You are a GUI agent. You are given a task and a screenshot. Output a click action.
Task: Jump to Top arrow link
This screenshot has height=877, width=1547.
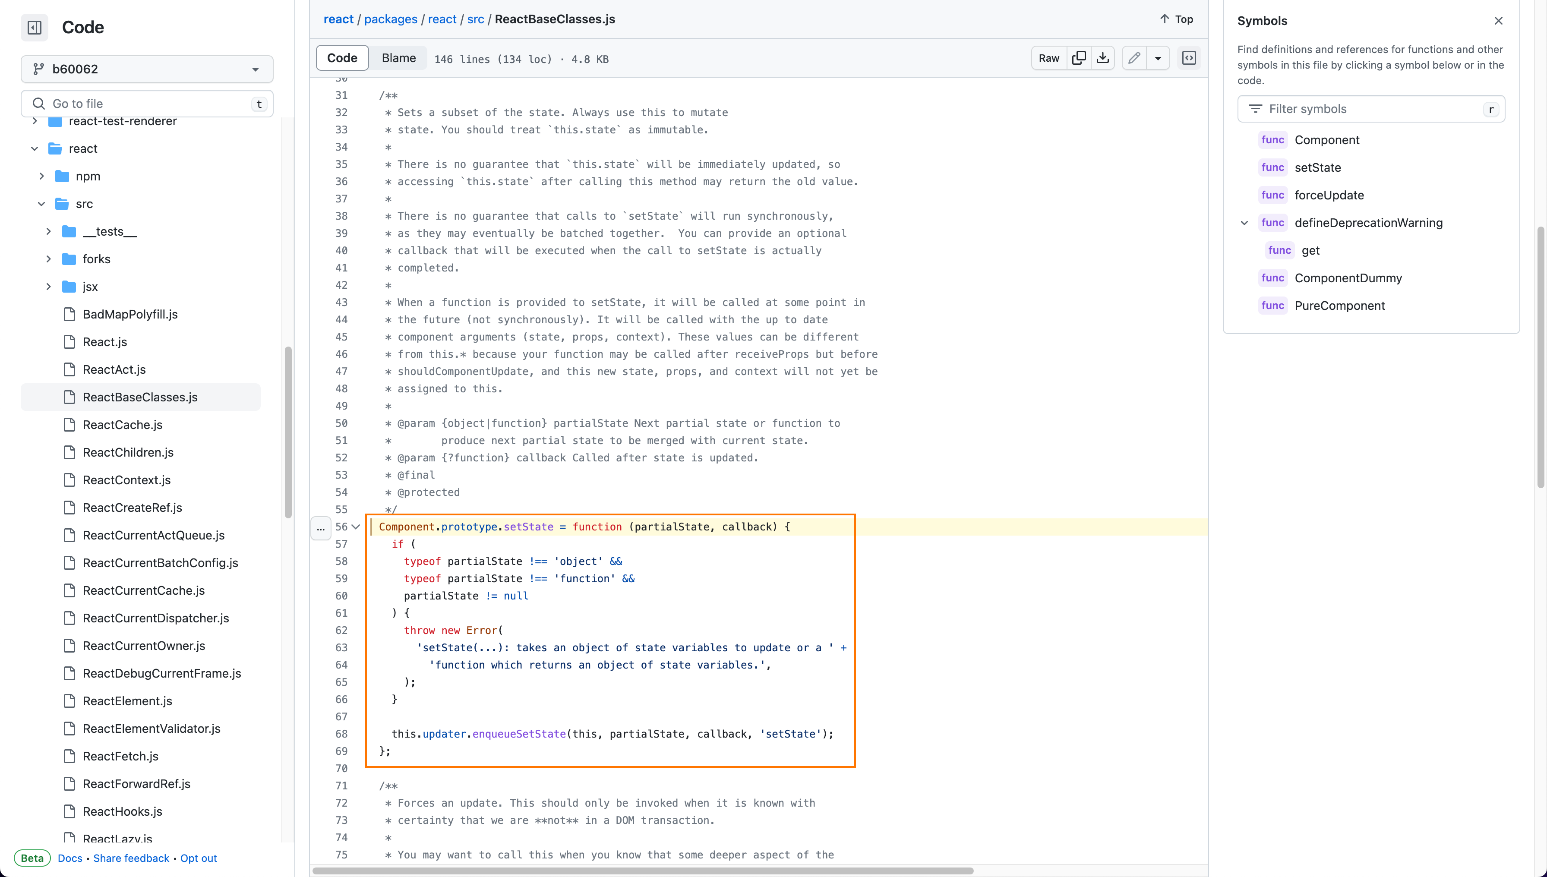pyautogui.click(x=1177, y=19)
